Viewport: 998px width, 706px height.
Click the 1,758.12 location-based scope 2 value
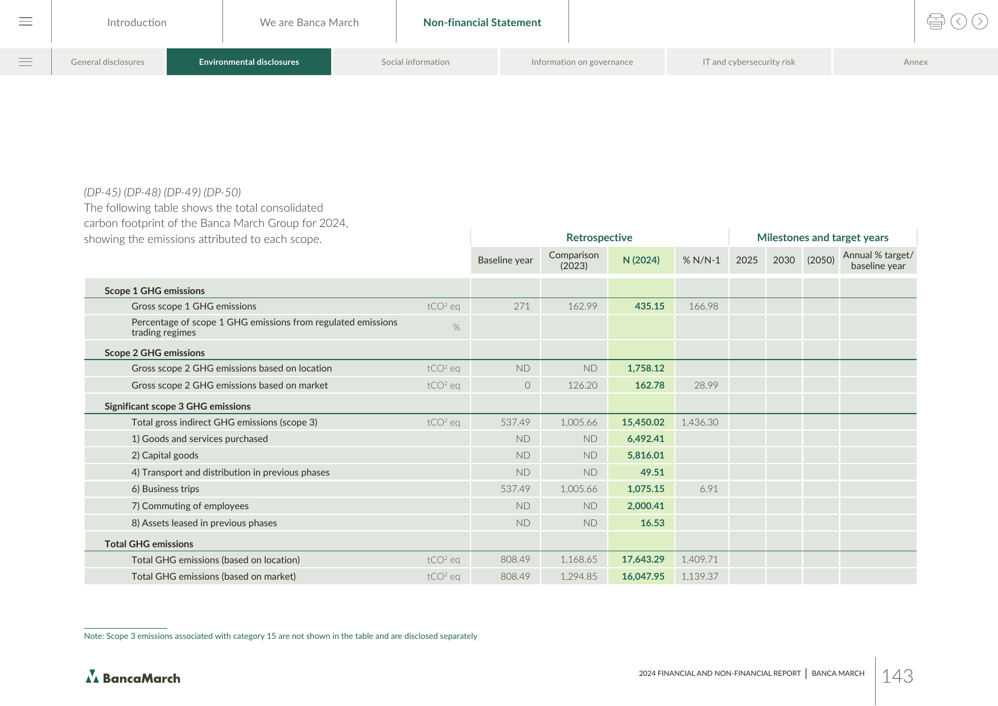(x=646, y=368)
